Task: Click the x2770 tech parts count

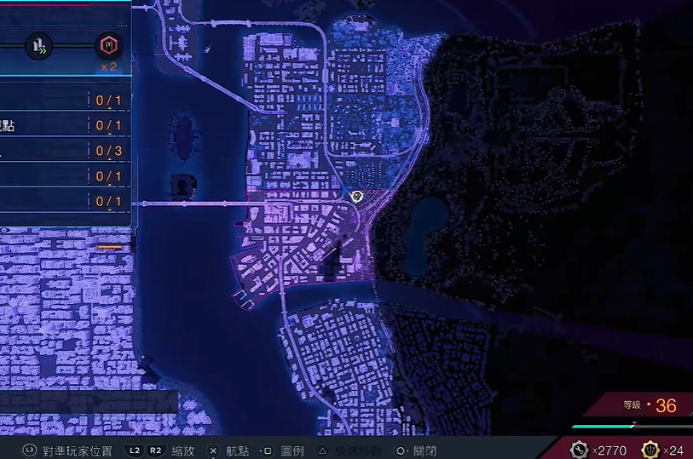Action: [x=609, y=450]
